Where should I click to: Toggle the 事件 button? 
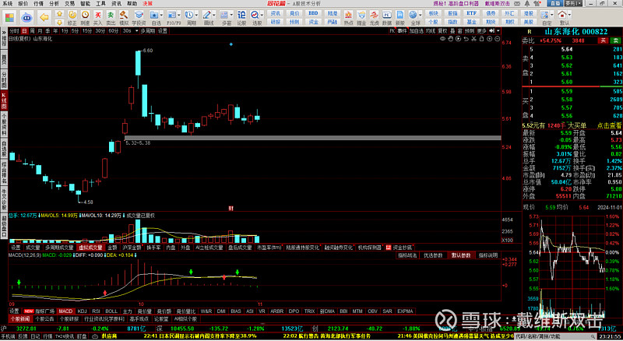click(402, 30)
